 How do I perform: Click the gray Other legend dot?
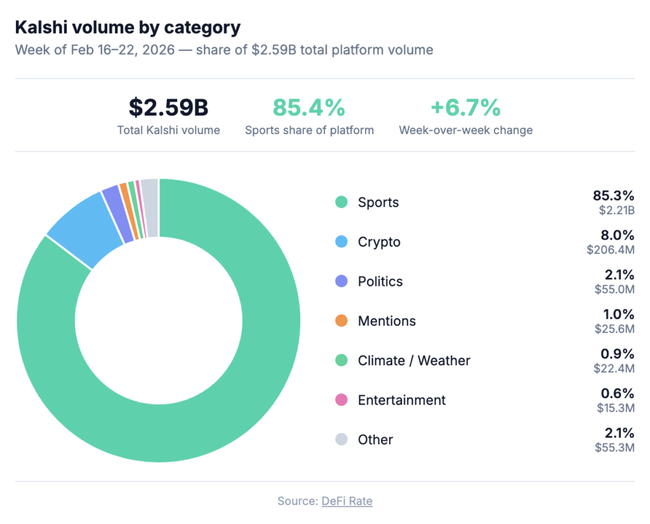(342, 440)
